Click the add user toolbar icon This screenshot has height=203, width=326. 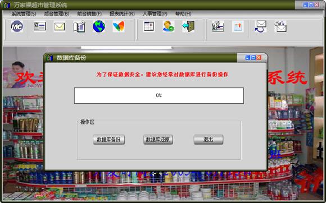coord(169,26)
